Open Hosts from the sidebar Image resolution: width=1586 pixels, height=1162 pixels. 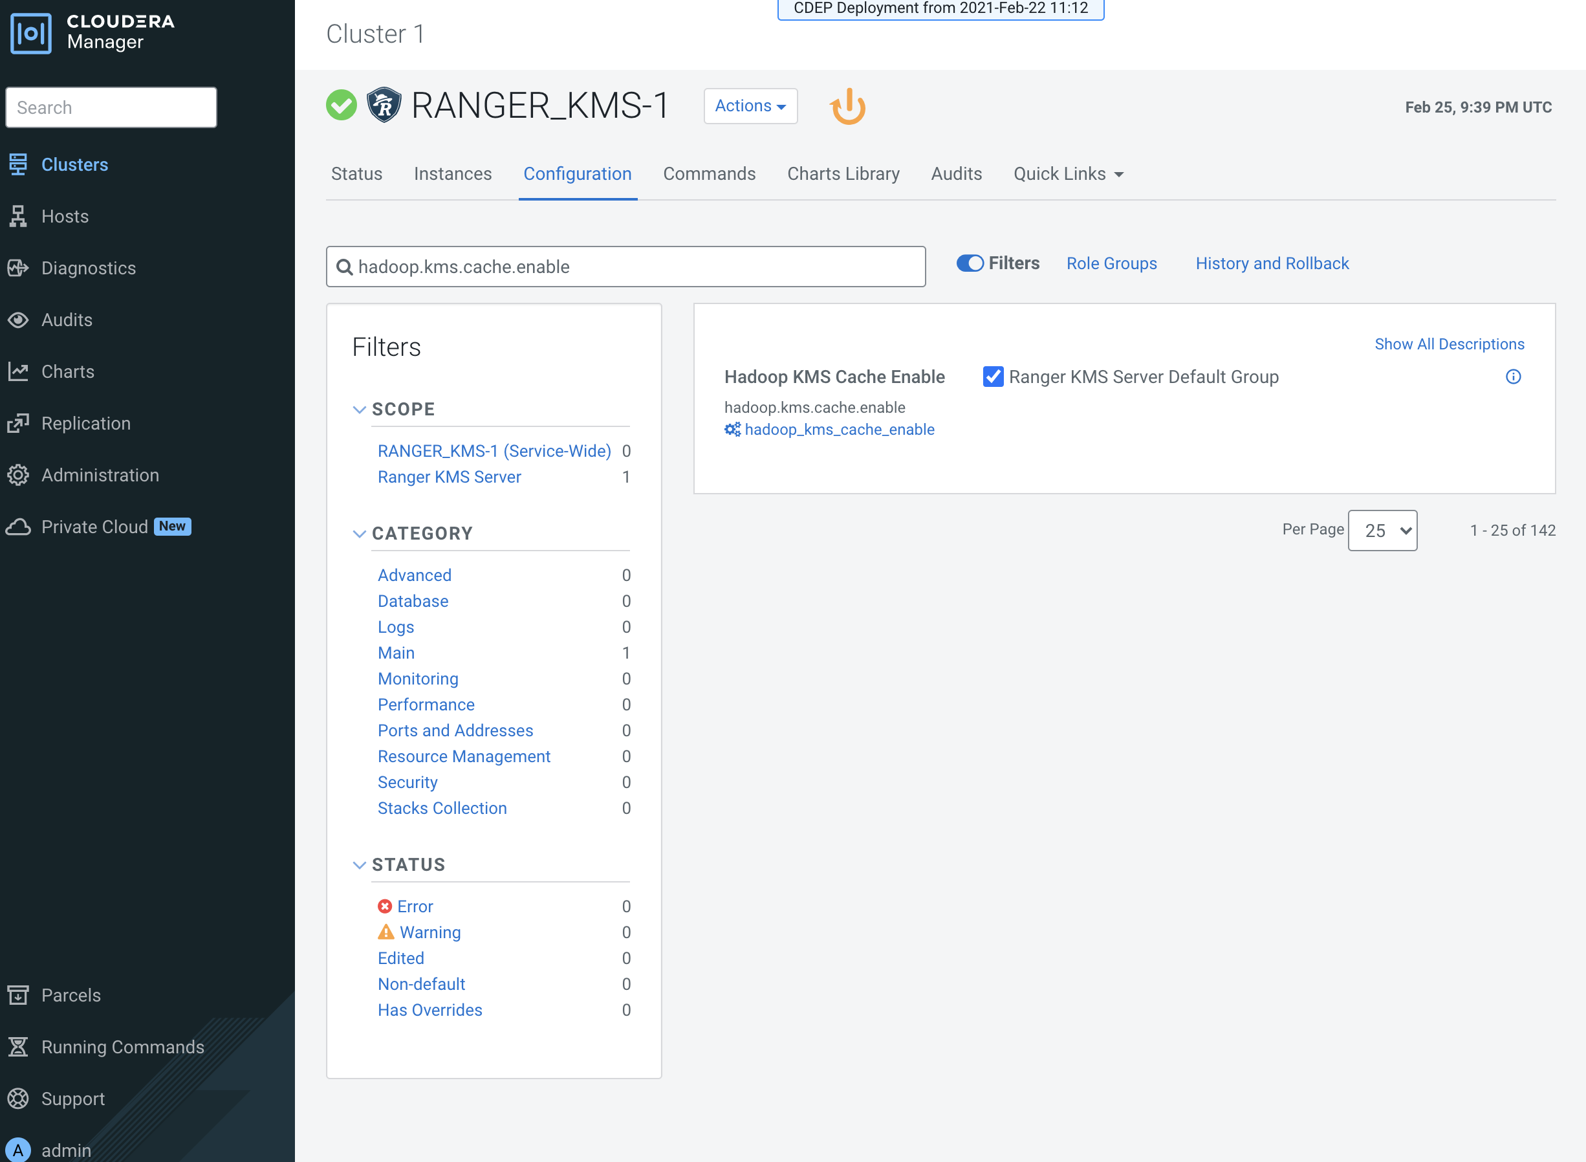point(65,217)
